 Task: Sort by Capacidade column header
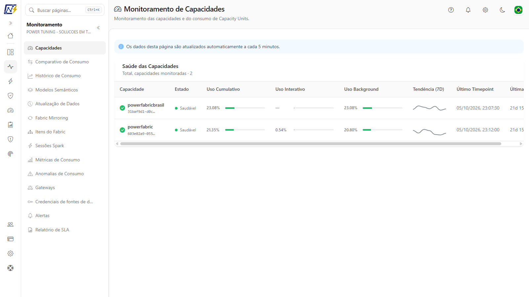coord(132,89)
